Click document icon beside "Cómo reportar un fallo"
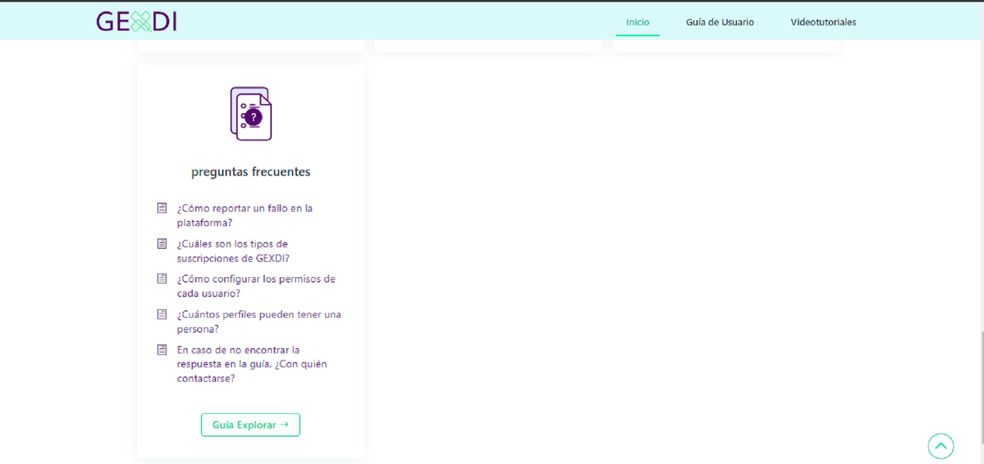 (x=162, y=208)
